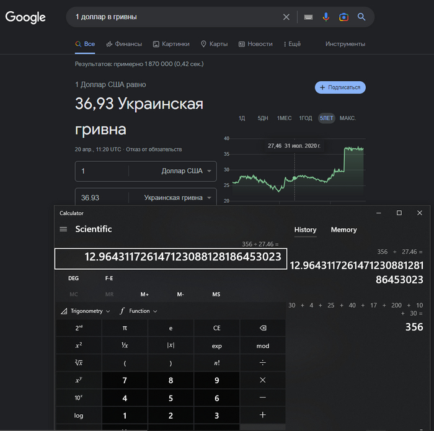This screenshot has width=434, height=431.
Task: Click the x squared key
Action: click(79, 345)
